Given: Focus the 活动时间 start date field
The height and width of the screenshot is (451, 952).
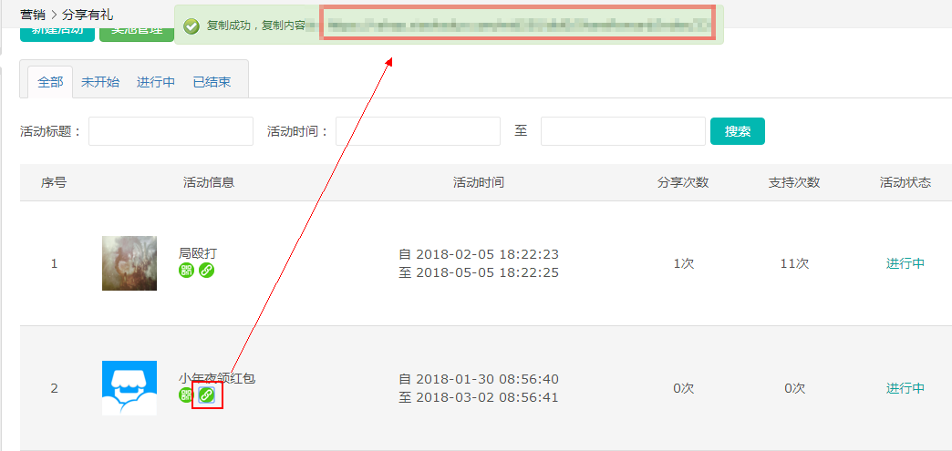Looking at the screenshot, I should point(418,131).
